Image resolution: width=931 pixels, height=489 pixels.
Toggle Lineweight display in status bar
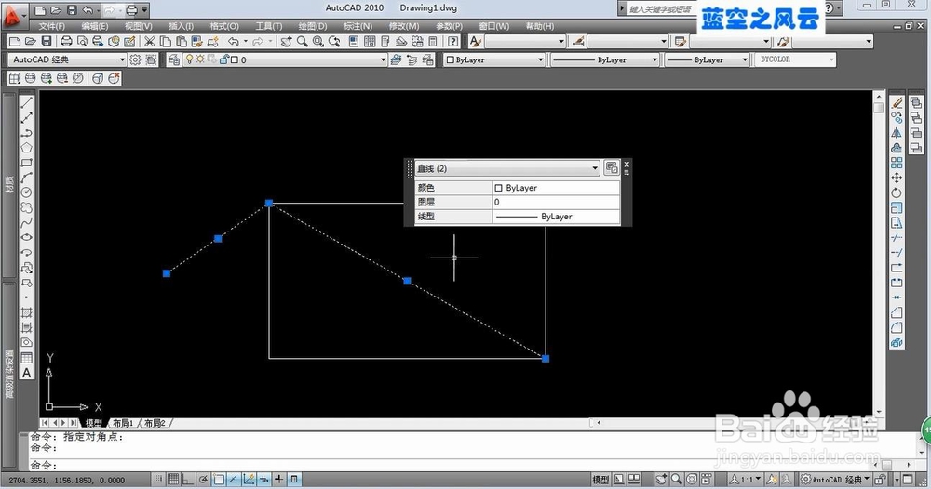tap(278, 479)
